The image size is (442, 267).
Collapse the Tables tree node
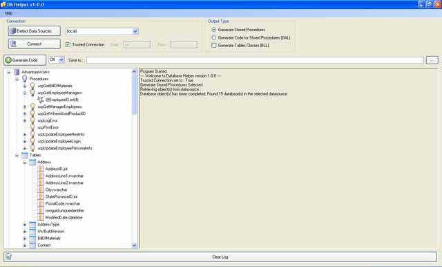tap(17, 155)
